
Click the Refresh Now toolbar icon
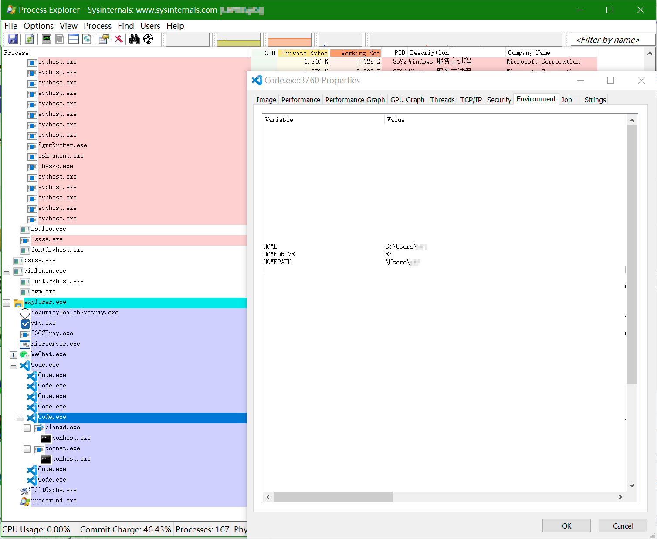click(29, 39)
